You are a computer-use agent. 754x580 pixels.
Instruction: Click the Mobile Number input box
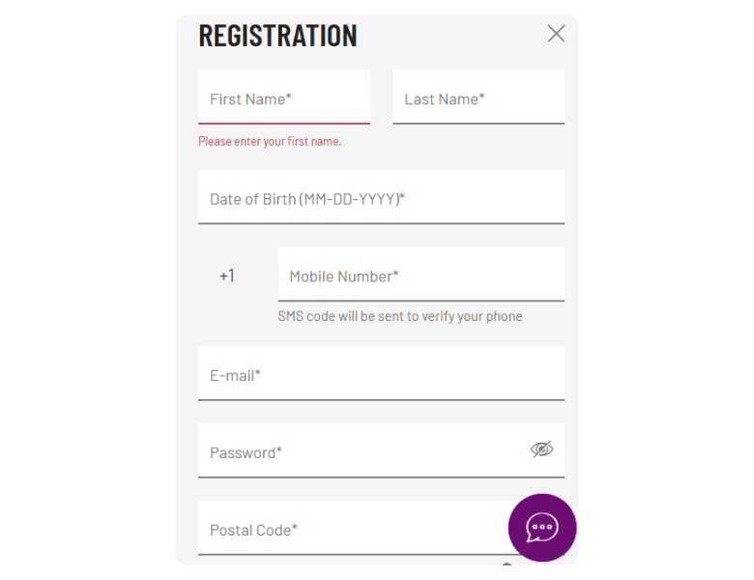click(420, 275)
